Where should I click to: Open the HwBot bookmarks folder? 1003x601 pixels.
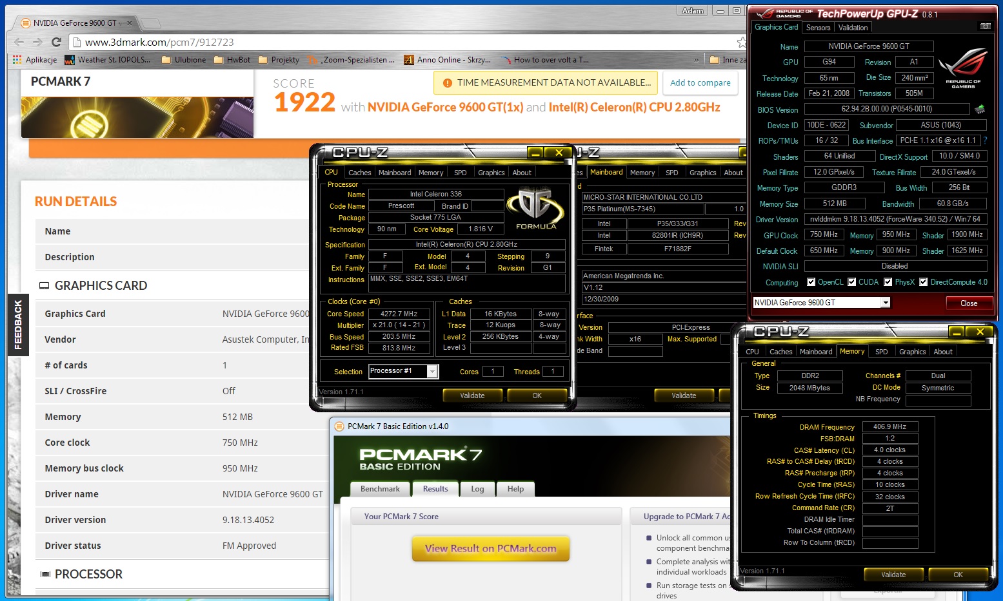click(x=232, y=60)
